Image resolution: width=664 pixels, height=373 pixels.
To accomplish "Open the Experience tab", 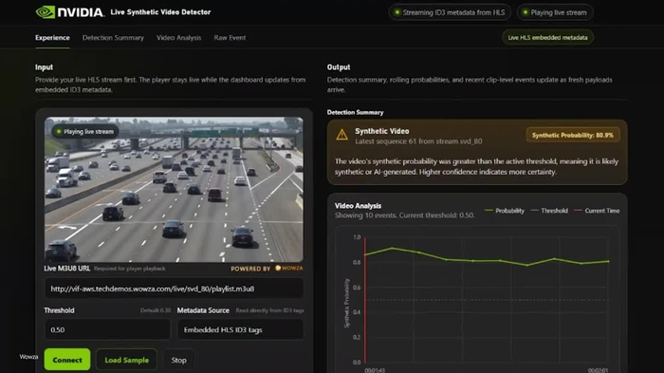I will [x=52, y=38].
